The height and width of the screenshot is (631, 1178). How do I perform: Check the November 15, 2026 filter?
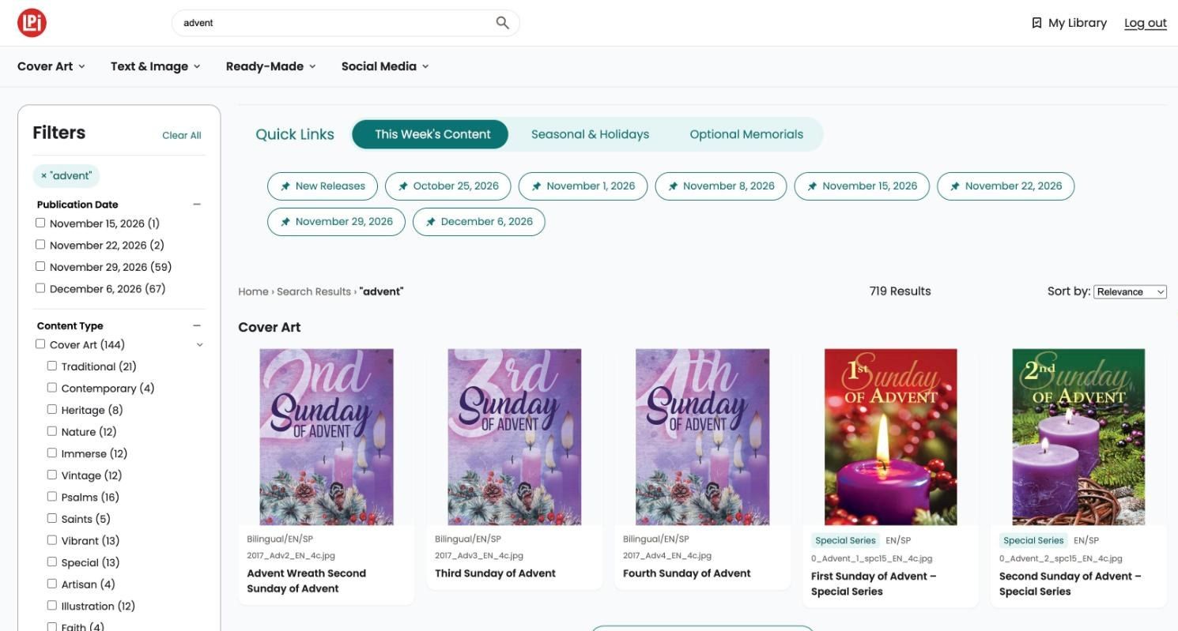[x=40, y=223]
